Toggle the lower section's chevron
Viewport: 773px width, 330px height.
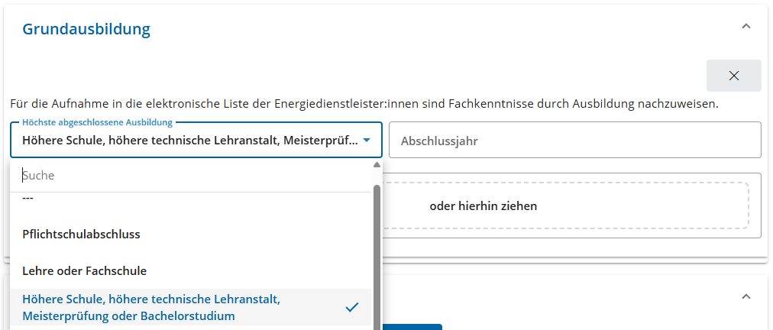point(746,296)
